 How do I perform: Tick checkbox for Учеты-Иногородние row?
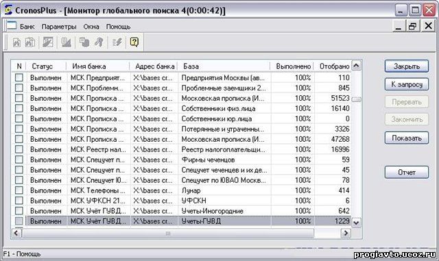pos(19,210)
